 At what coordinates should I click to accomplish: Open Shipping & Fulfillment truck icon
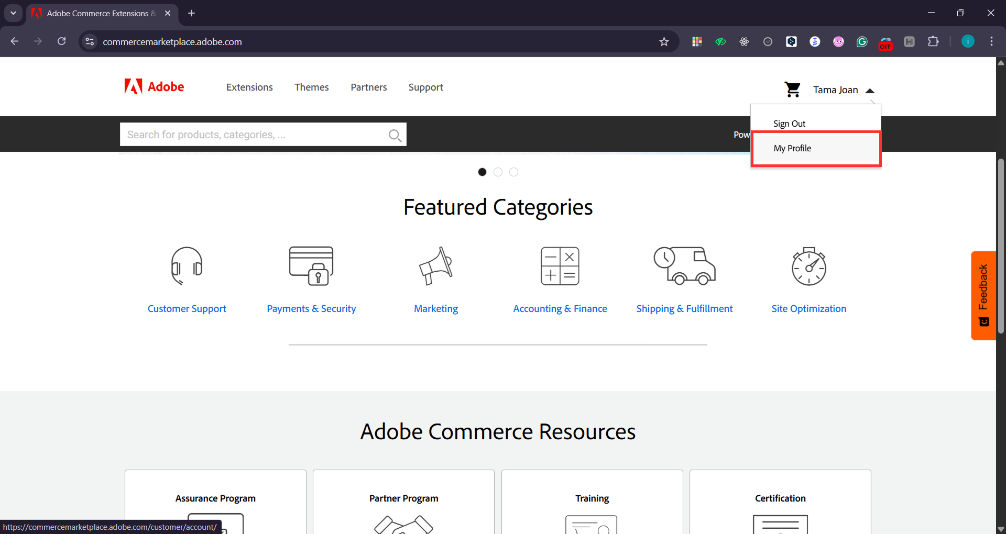pyautogui.click(x=684, y=266)
